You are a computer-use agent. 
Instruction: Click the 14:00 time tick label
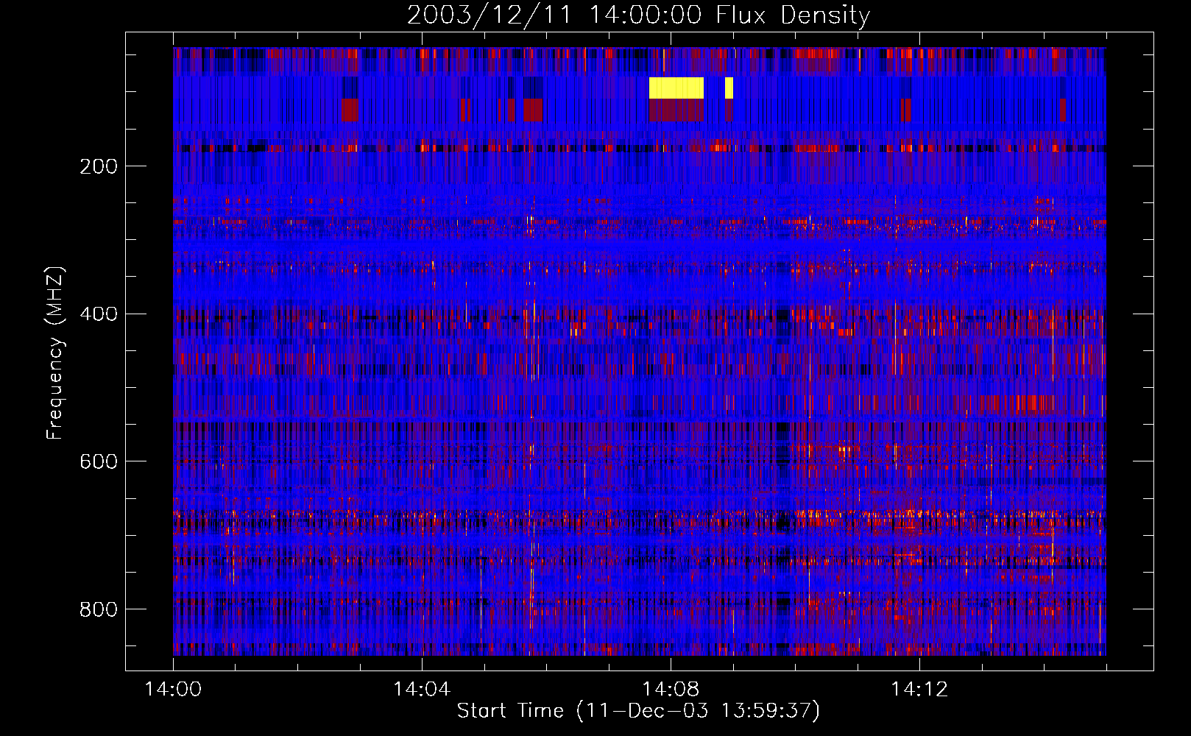click(173, 690)
